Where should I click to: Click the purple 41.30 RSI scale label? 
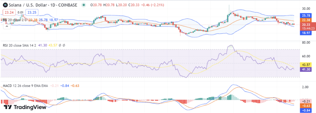point(306,69)
